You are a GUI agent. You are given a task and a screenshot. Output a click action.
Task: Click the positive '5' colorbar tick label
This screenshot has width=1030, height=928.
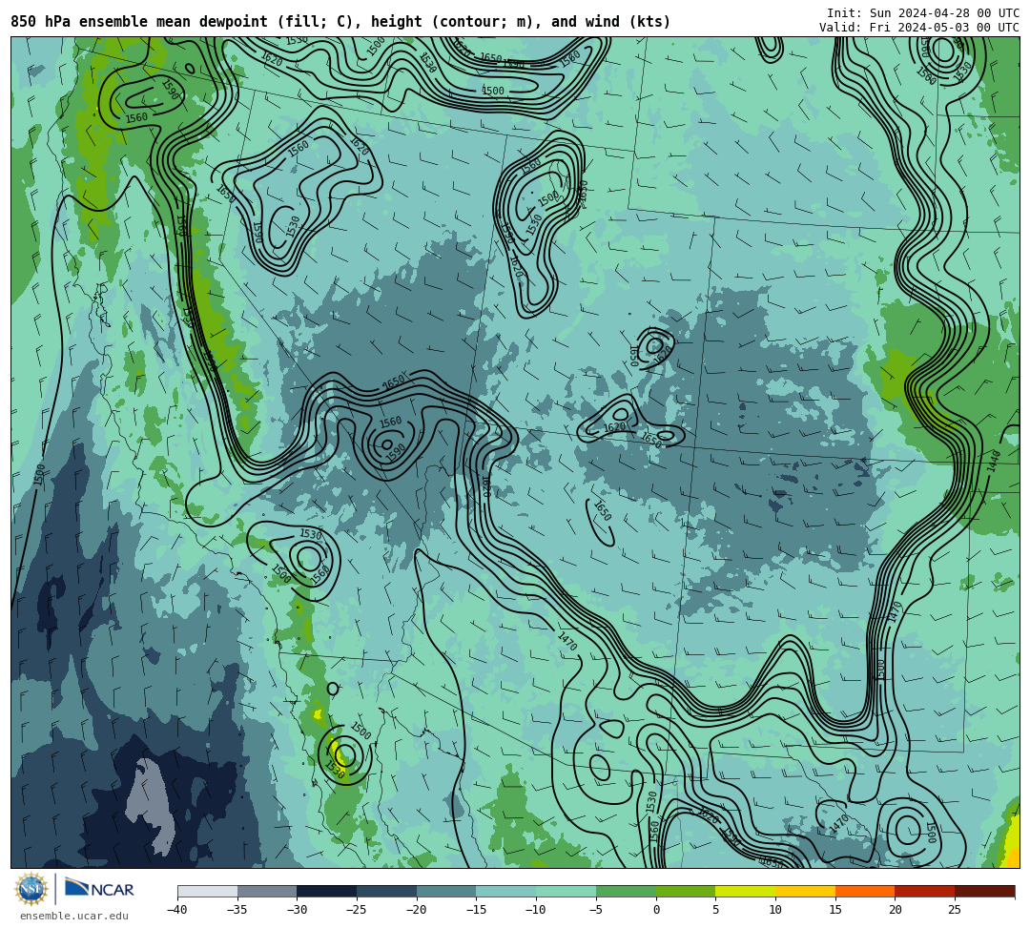pyautogui.click(x=716, y=910)
